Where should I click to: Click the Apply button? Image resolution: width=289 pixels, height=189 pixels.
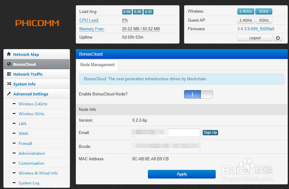182,174
